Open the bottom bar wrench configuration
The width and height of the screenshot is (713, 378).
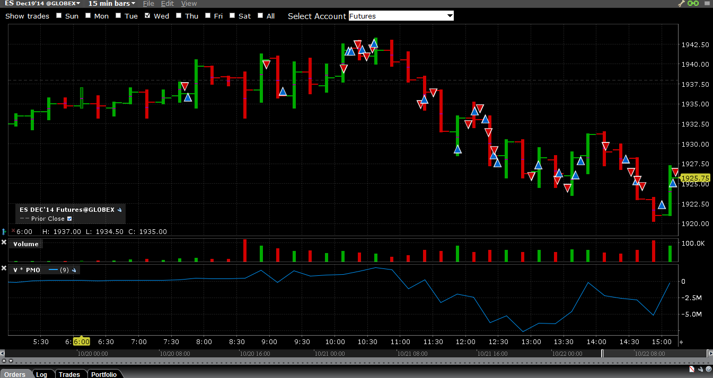coord(700,369)
